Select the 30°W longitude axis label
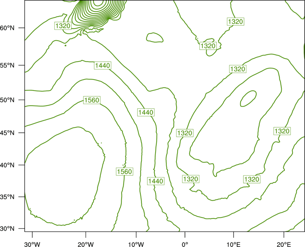 pos(32,244)
